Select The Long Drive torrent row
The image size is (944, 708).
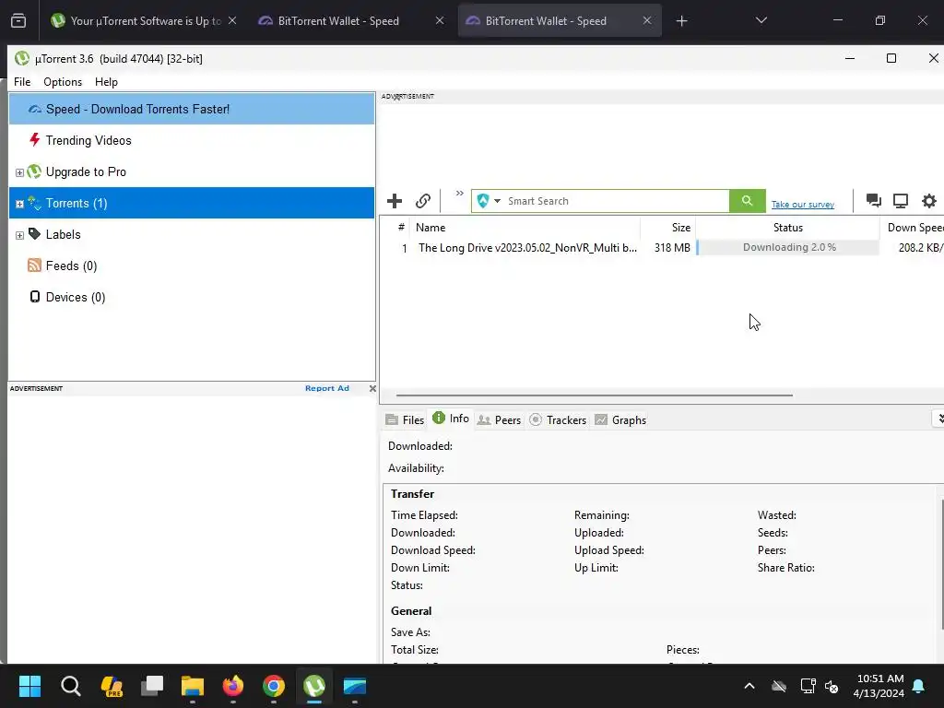point(662,247)
